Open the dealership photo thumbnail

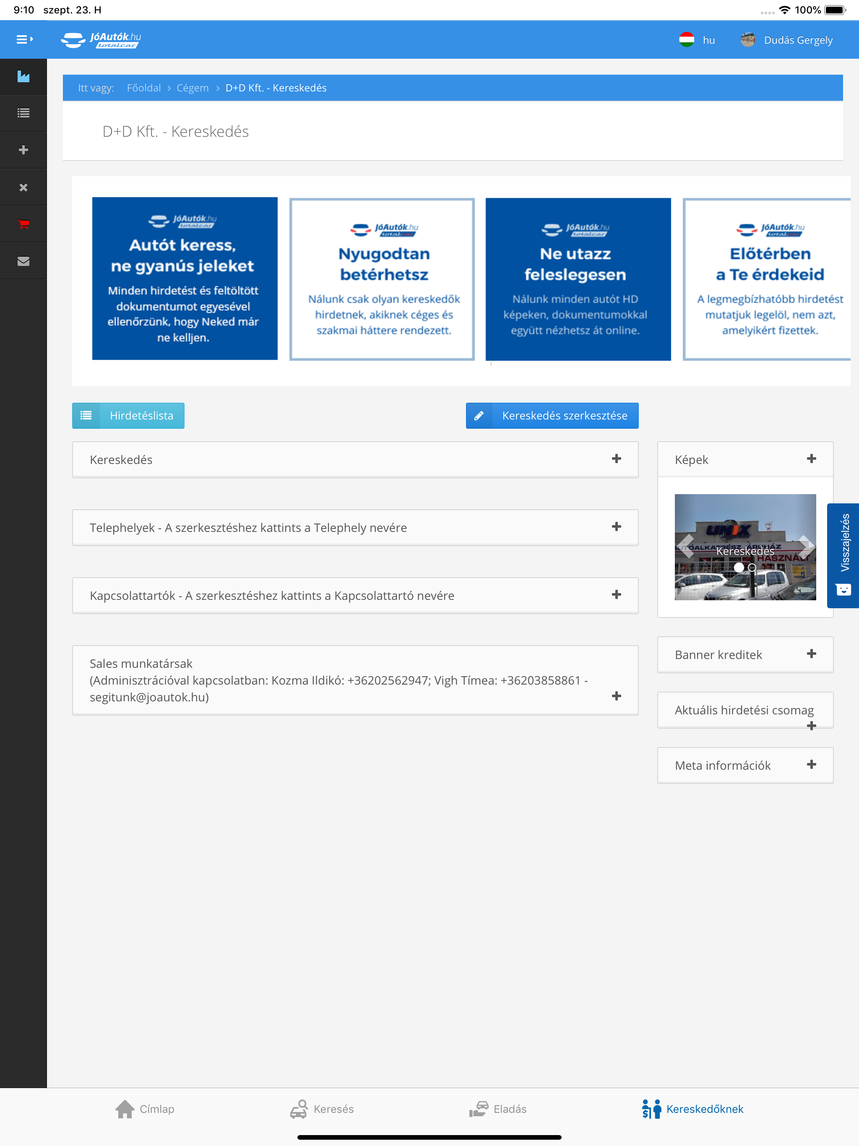745,547
